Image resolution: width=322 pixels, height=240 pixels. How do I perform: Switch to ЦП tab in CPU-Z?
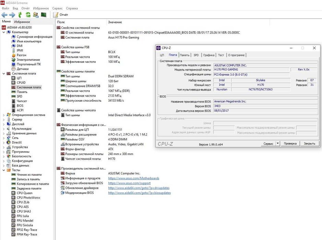tap(162, 55)
